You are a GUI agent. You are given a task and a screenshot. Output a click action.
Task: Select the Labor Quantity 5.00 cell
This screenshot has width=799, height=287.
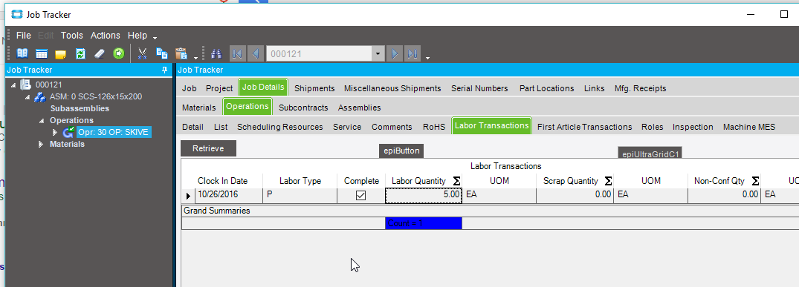(x=424, y=195)
